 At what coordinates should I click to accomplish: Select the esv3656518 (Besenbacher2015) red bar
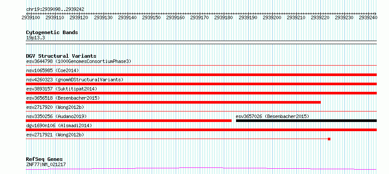coord(173,102)
